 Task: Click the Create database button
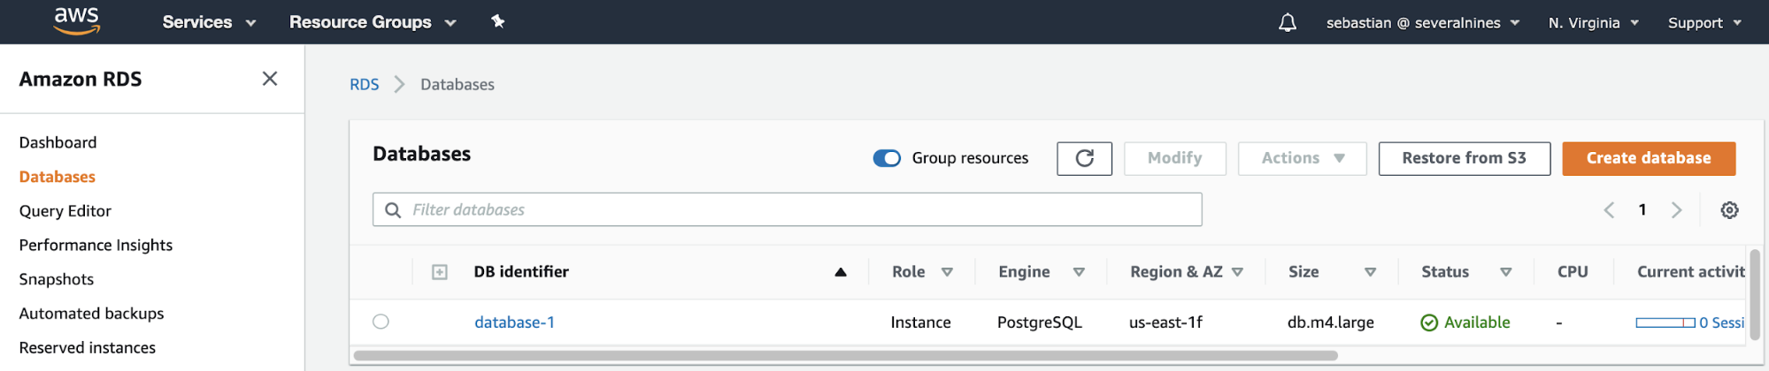tap(1648, 158)
